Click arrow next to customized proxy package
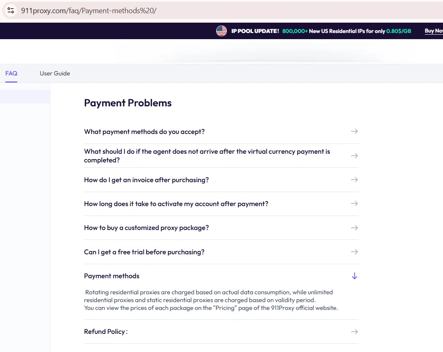This screenshot has width=443, height=352. 354,228
